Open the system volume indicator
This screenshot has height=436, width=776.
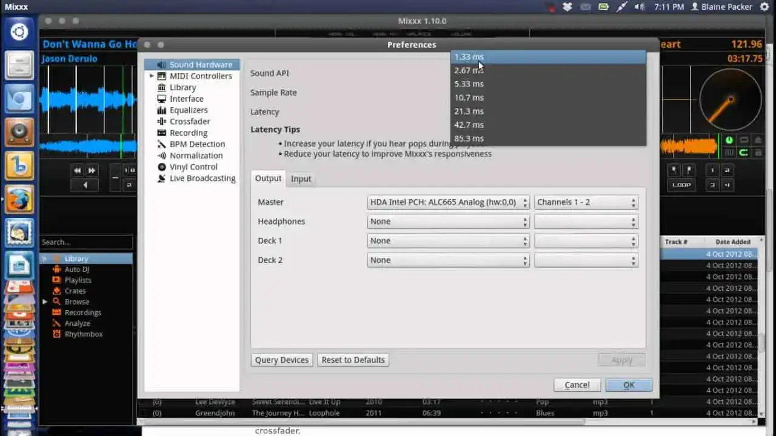point(639,7)
